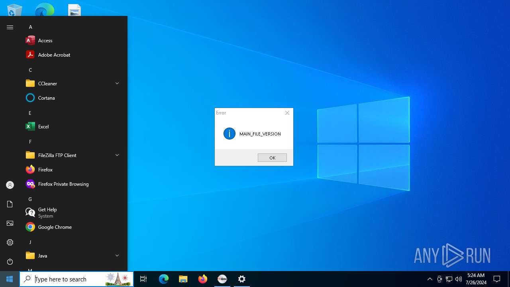Open the FileZilla FTP Client folder
The image size is (510, 287).
click(x=74, y=155)
